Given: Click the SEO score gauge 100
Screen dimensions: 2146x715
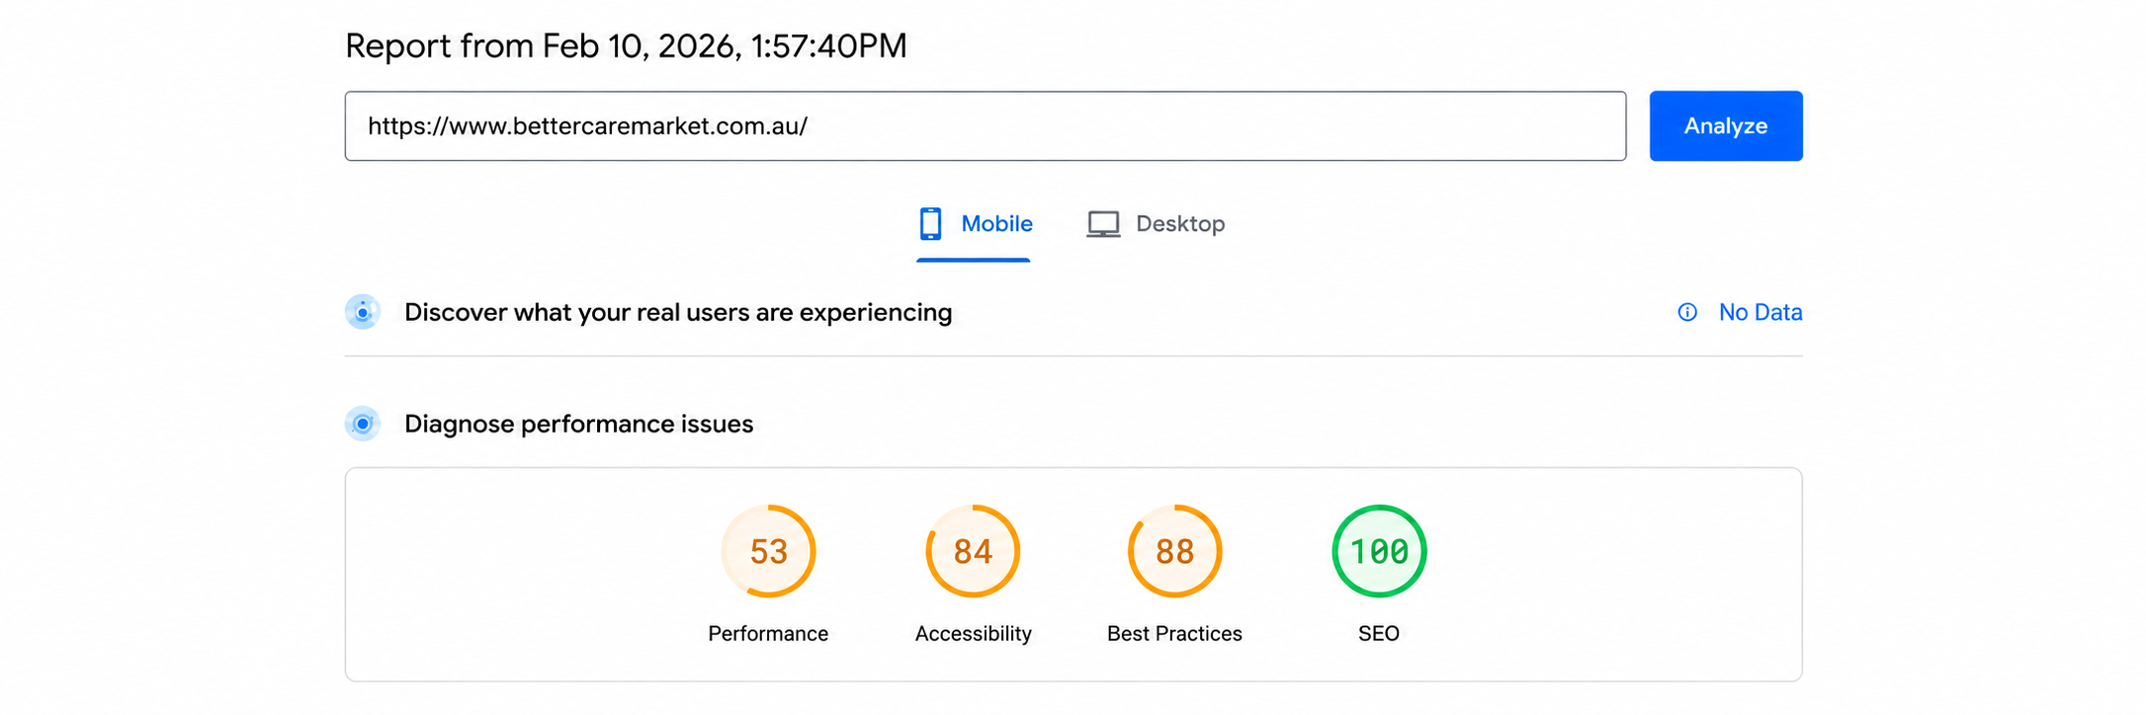Looking at the screenshot, I should (x=1379, y=551).
